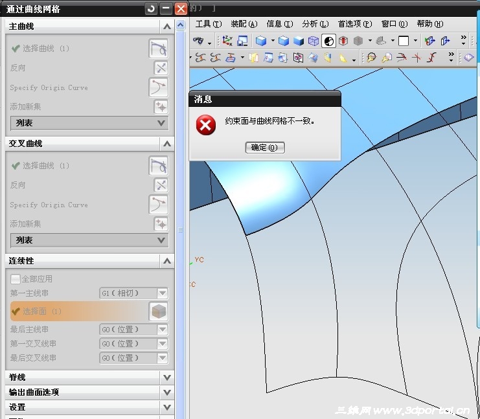This screenshot has width=480, height=419.
Task: Select the wireframe cube display icon
Action: [313, 41]
